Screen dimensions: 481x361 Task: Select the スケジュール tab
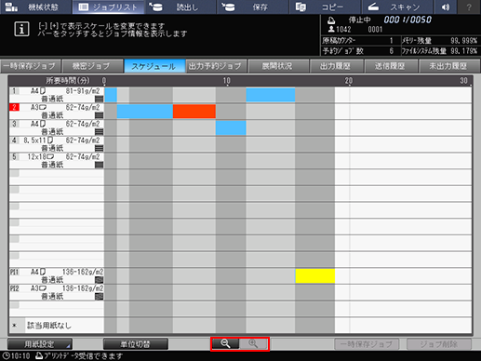coord(154,66)
